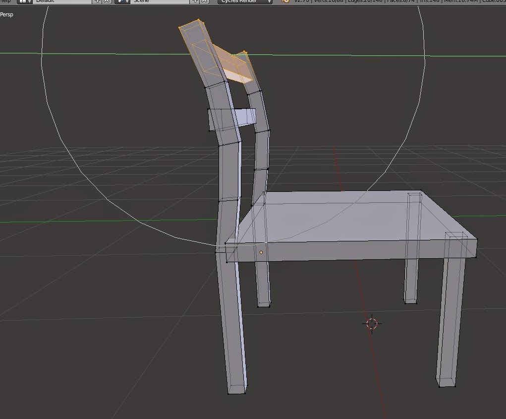Unlink the current scene using the X button

(x=203, y=2)
